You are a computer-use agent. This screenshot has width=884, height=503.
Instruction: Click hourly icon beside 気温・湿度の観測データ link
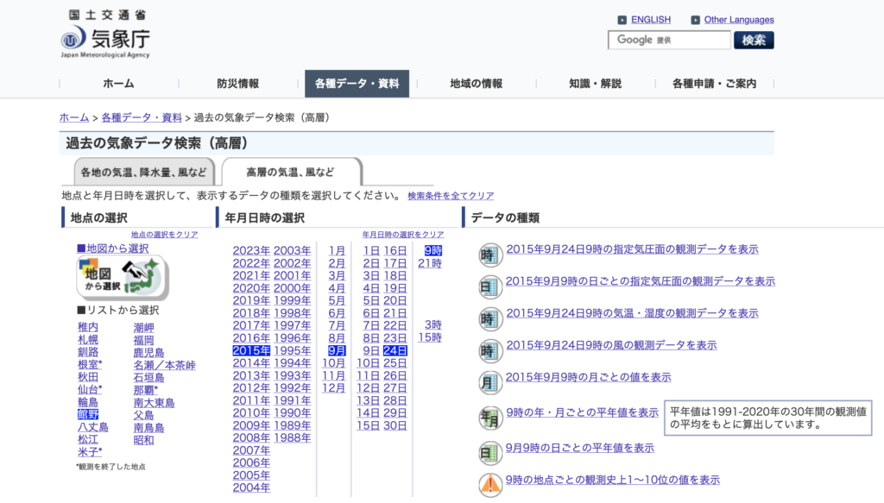pos(490,319)
